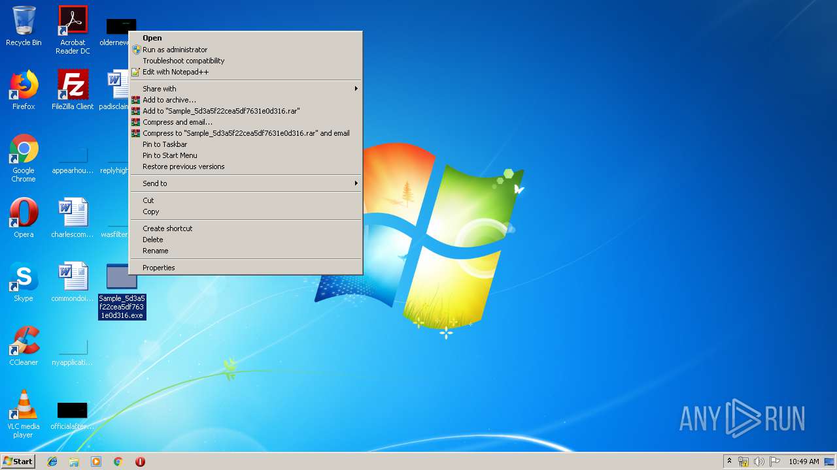Select Restore previous versions
The width and height of the screenshot is (837, 470).
point(246,166)
